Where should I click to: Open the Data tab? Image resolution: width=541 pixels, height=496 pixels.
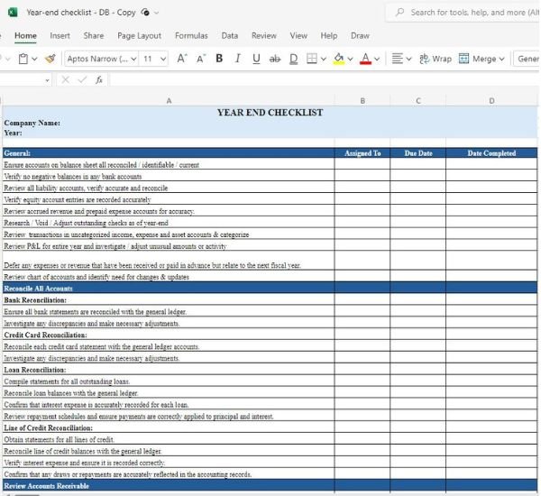click(229, 35)
